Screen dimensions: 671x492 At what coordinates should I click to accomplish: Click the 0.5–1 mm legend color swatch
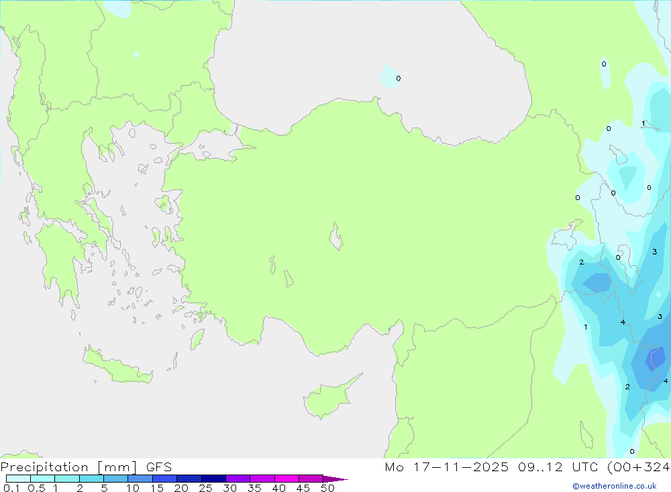[43, 479]
